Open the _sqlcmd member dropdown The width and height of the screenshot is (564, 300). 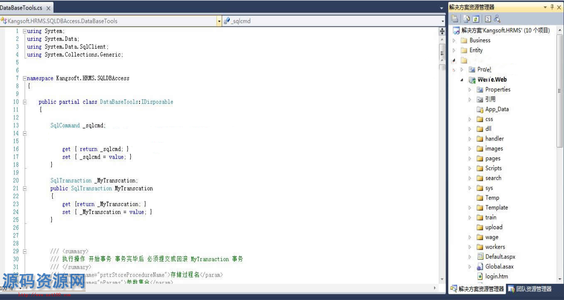(443, 21)
